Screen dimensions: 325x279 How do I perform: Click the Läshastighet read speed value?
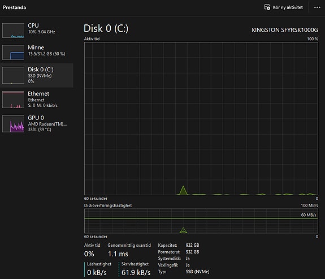[x=97, y=272]
